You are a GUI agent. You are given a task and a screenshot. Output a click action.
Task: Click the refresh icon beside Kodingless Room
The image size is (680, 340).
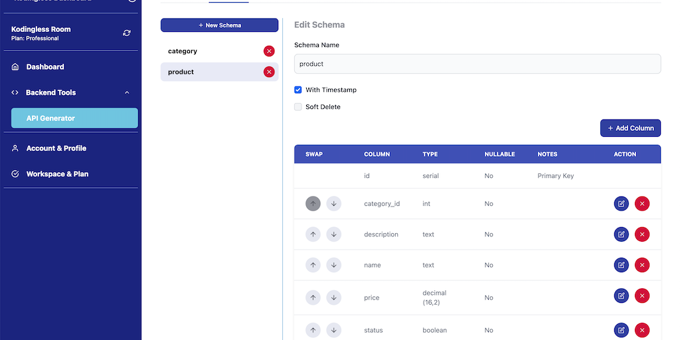pyautogui.click(x=127, y=33)
